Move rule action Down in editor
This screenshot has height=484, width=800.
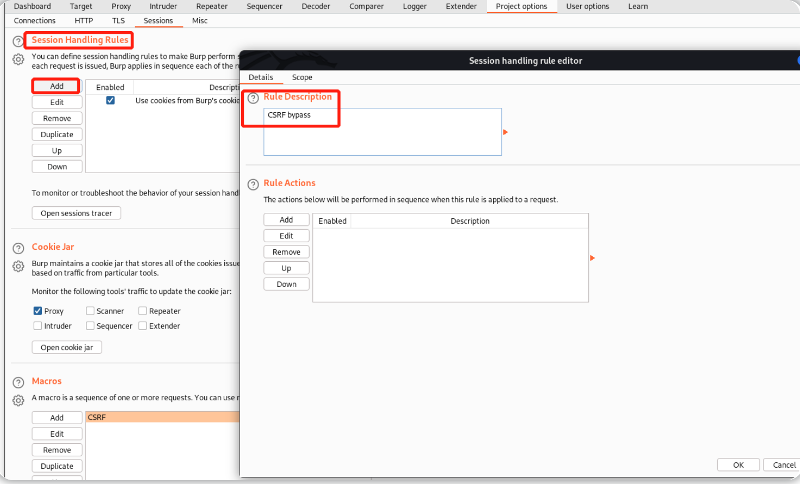286,284
